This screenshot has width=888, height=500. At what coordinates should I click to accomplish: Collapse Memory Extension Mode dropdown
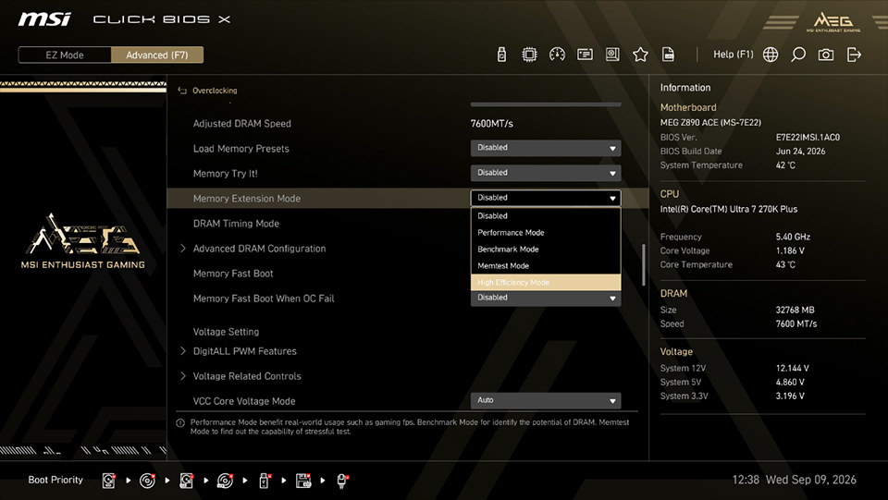click(x=546, y=198)
